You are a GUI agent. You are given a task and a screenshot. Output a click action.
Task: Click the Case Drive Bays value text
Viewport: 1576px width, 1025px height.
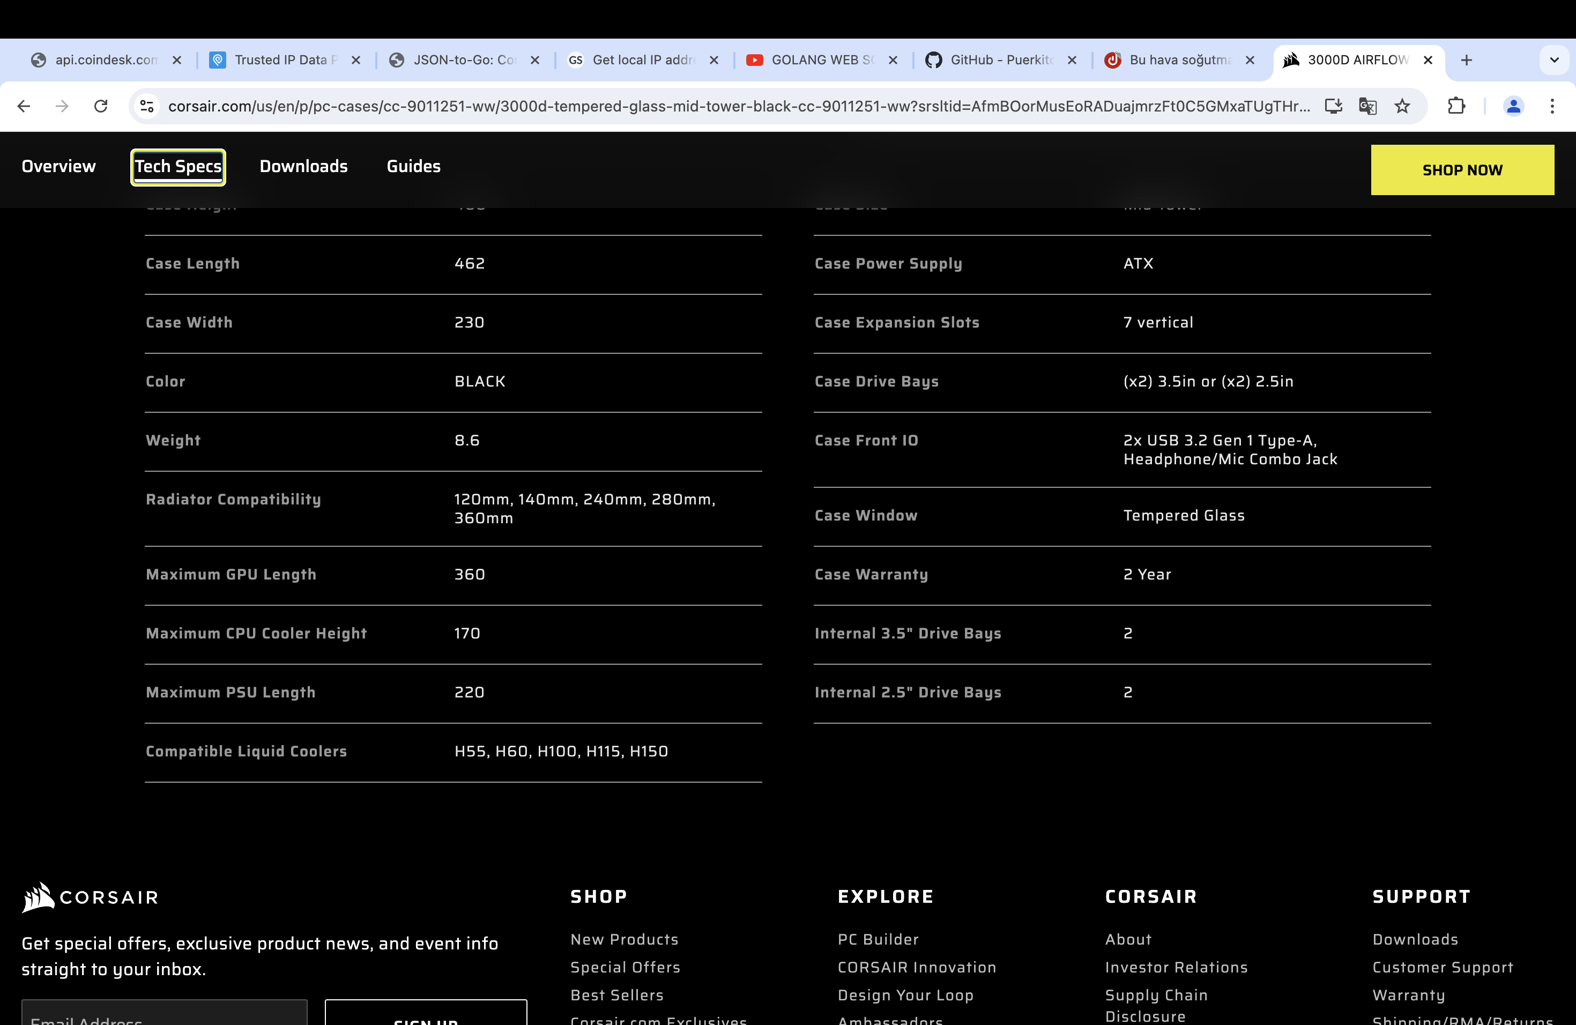point(1208,381)
